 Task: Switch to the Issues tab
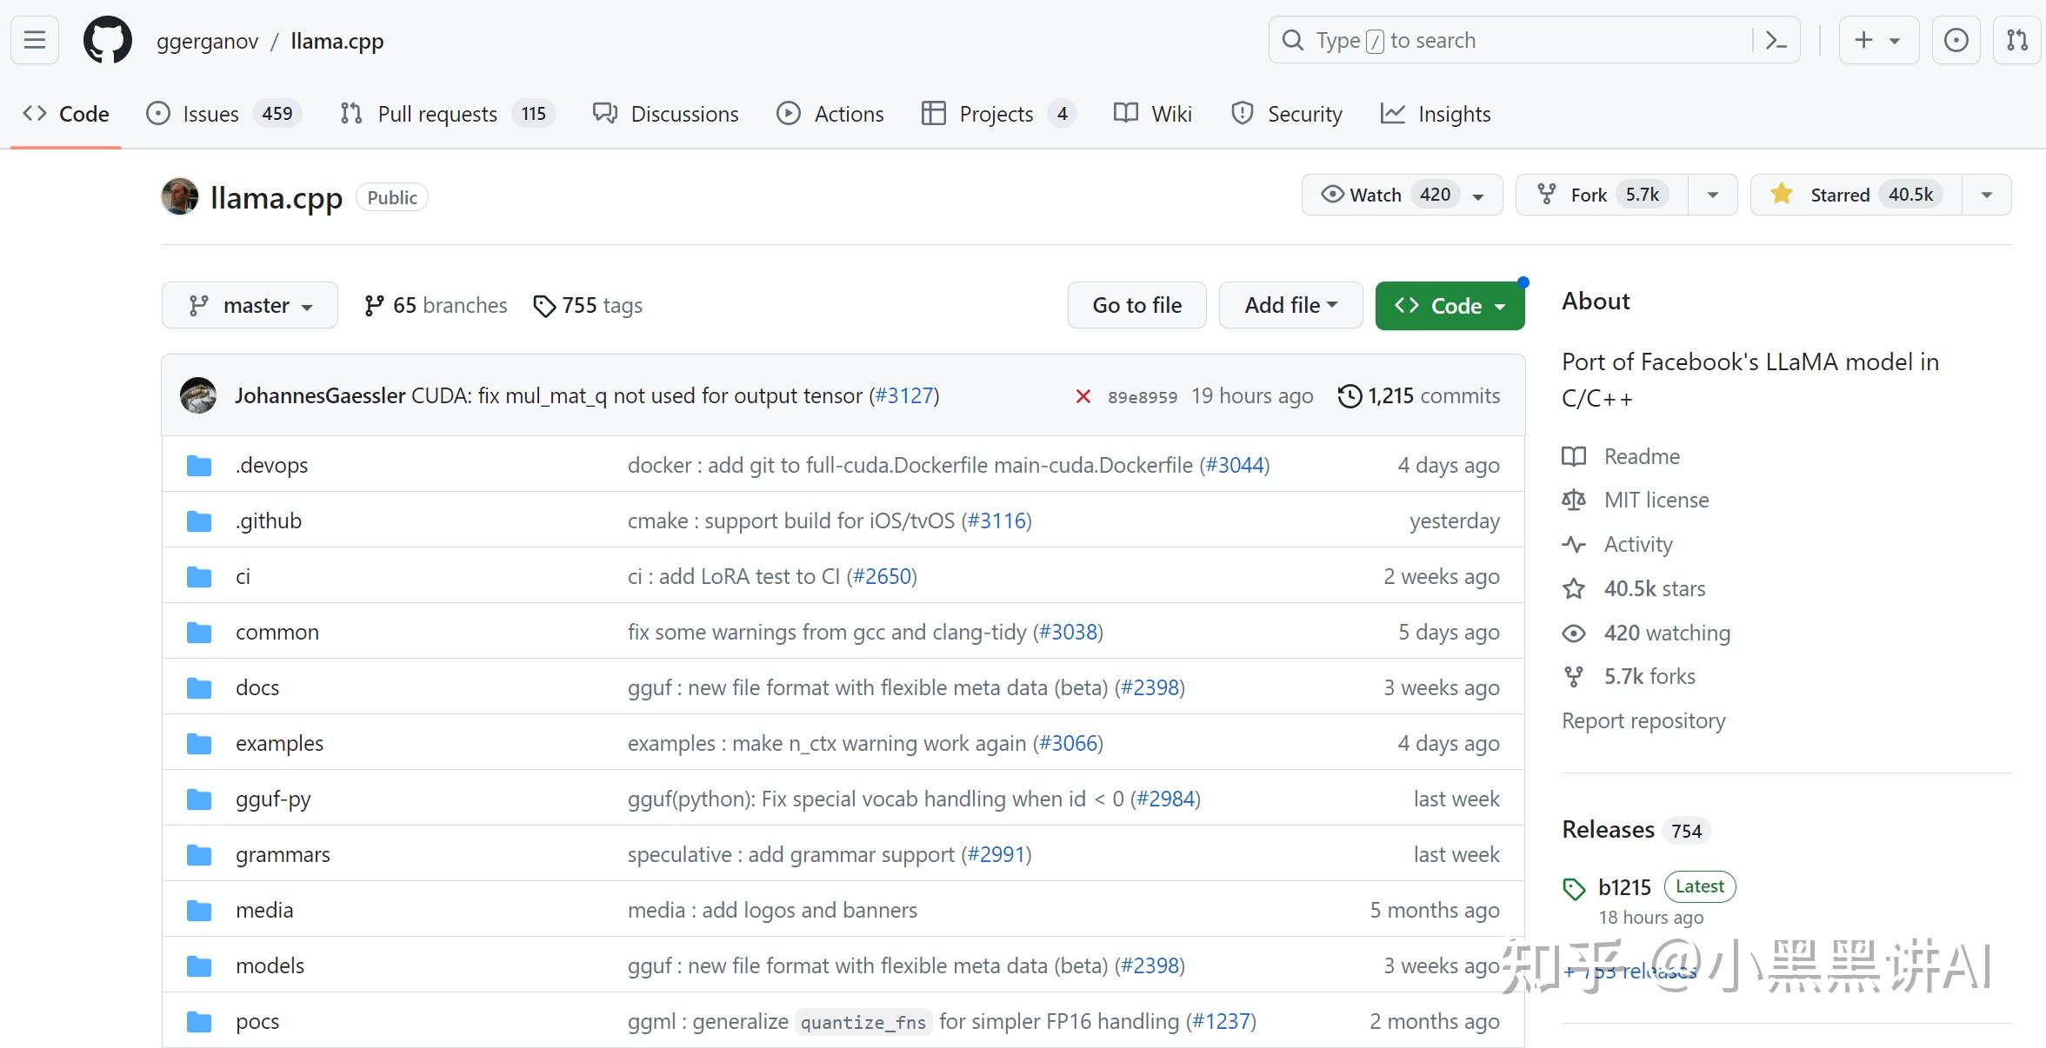click(210, 114)
